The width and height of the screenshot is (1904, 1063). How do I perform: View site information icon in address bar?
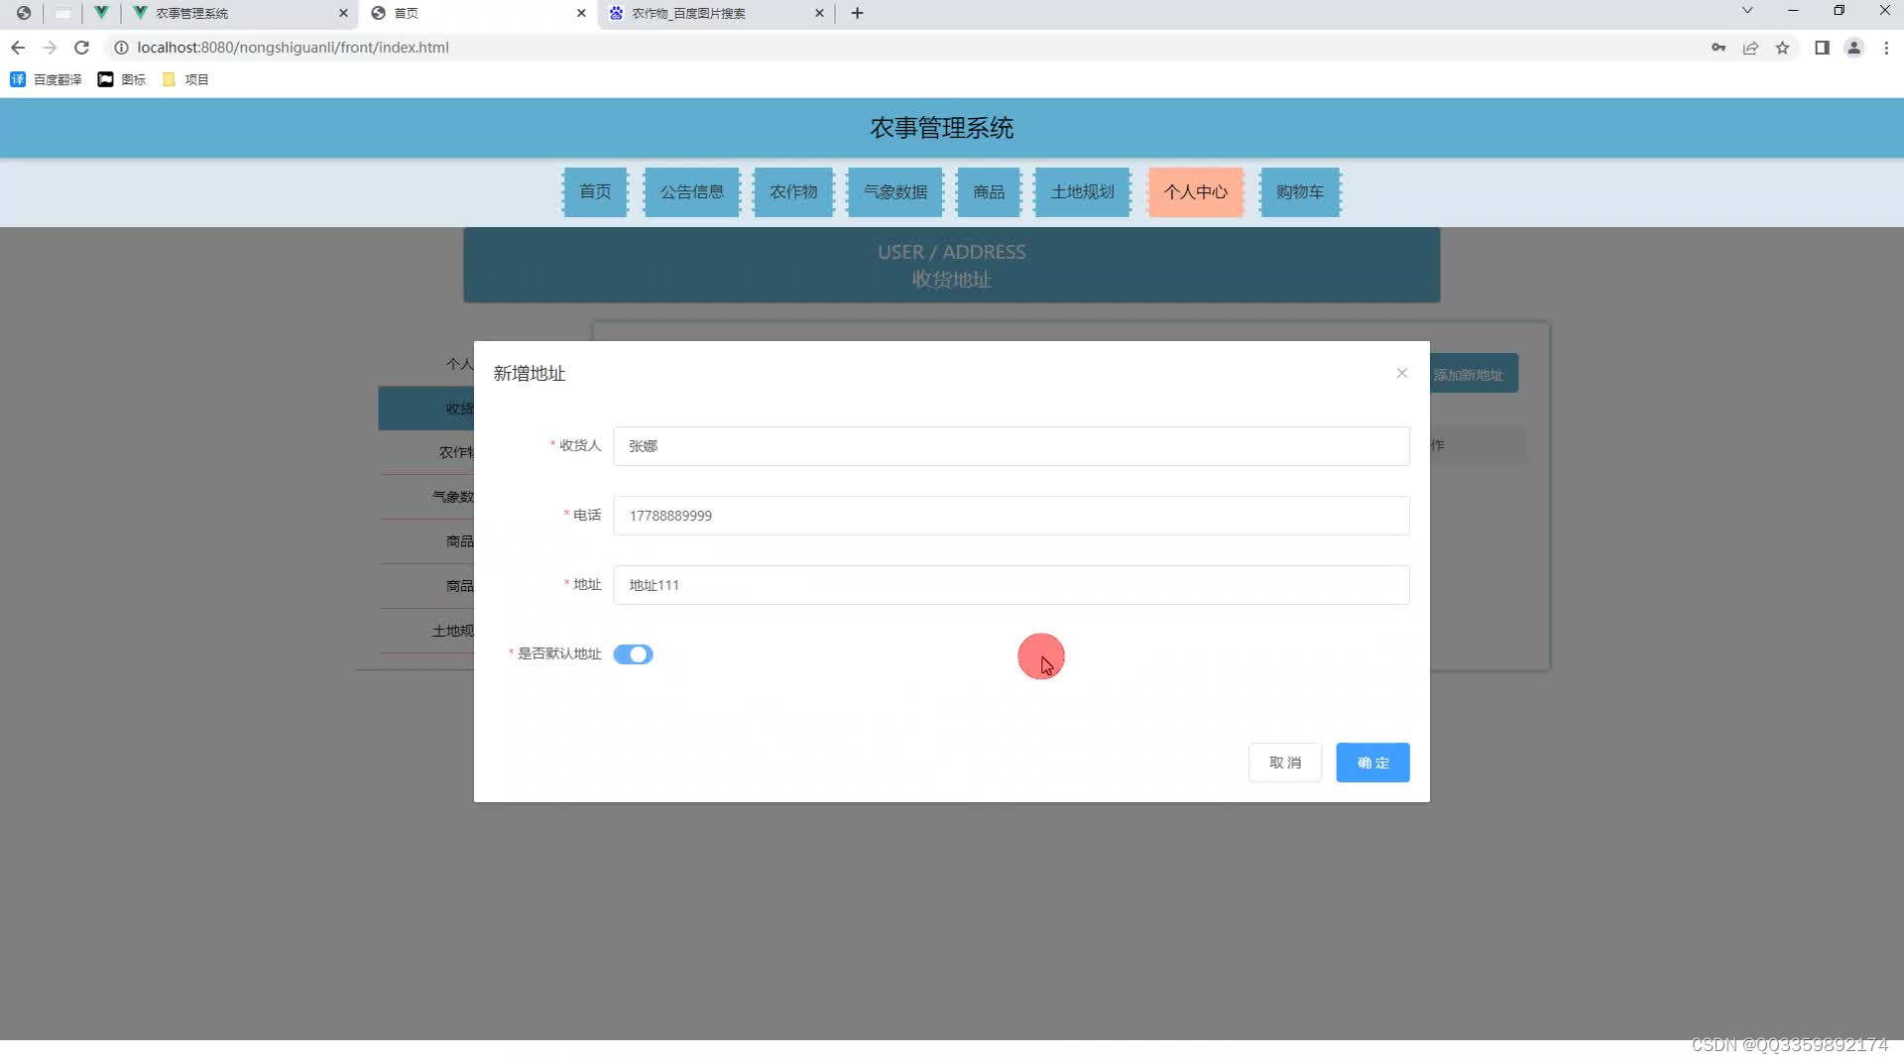(121, 48)
